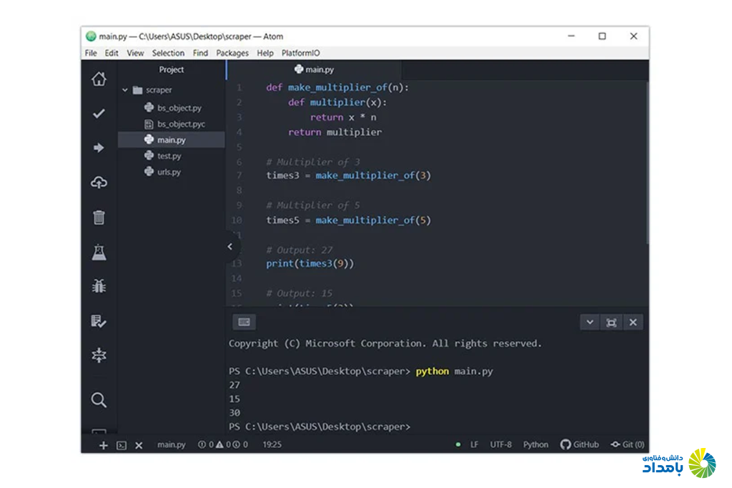Click on 'times5 = make_multiplier_of(5)' line
The height and width of the screenshot is (488, 732).
point(348,220)
